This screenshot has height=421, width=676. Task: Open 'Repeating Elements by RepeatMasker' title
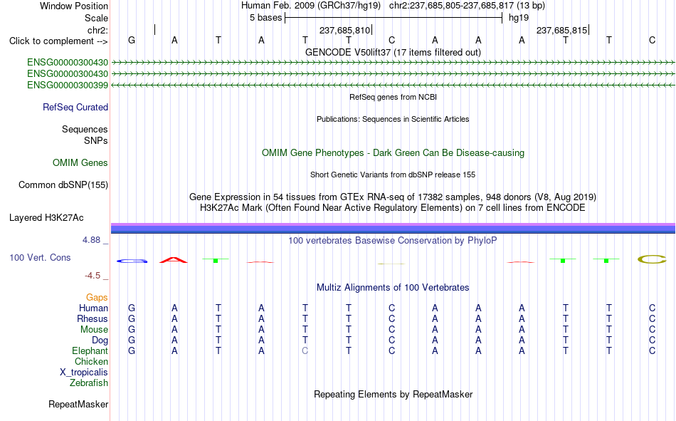pos(393,394)
